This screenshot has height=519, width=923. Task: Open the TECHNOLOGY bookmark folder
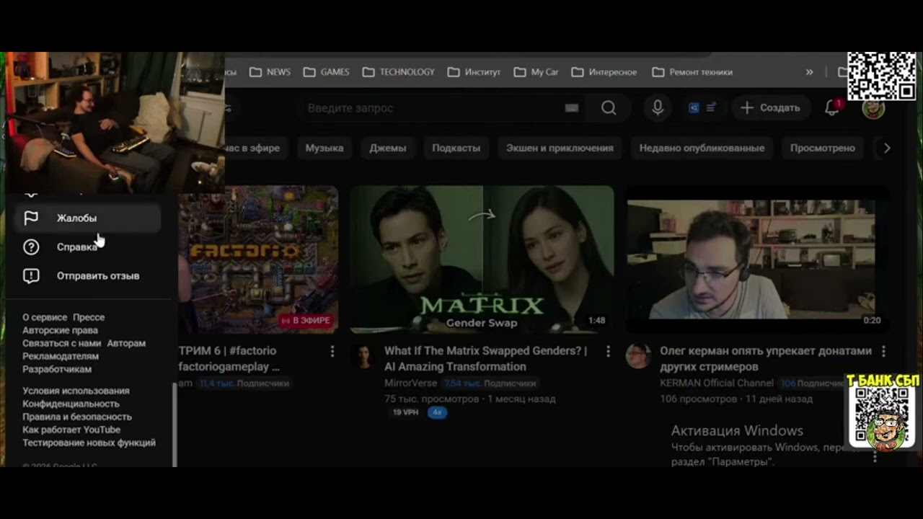tap(399, 72)
